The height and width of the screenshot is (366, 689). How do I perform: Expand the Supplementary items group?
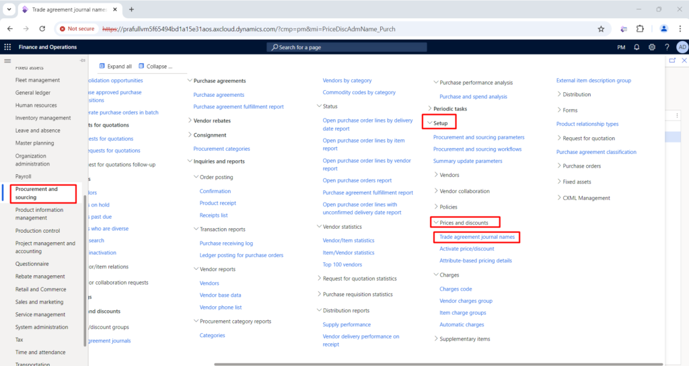(436, 339)
